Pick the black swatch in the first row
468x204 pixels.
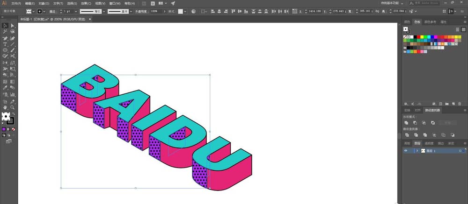coord(415,37)
